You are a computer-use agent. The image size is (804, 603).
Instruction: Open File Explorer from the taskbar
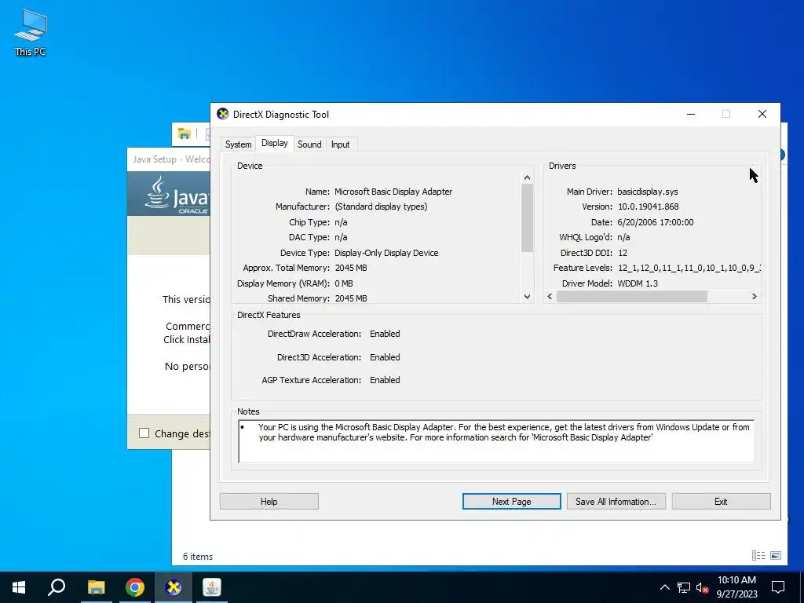[96, 587]
